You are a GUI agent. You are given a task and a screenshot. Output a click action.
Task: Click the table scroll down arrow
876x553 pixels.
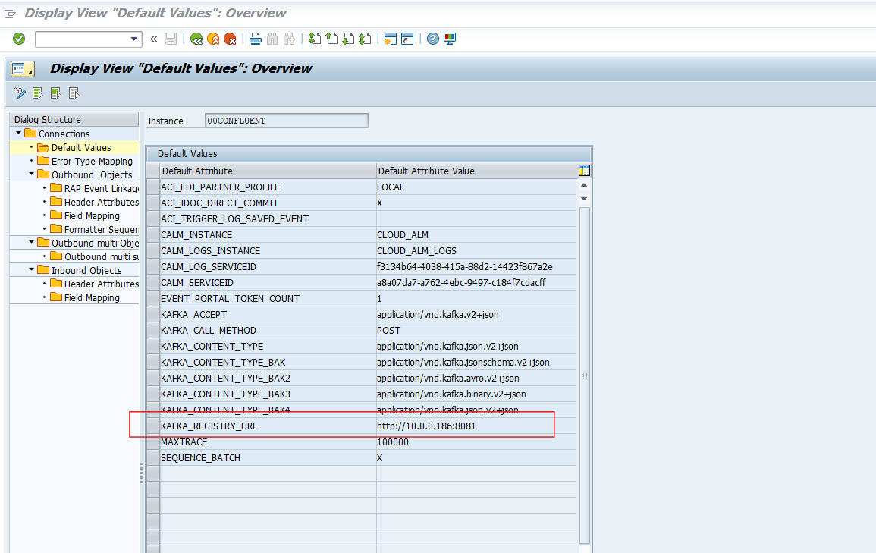[x=584, y=199]
